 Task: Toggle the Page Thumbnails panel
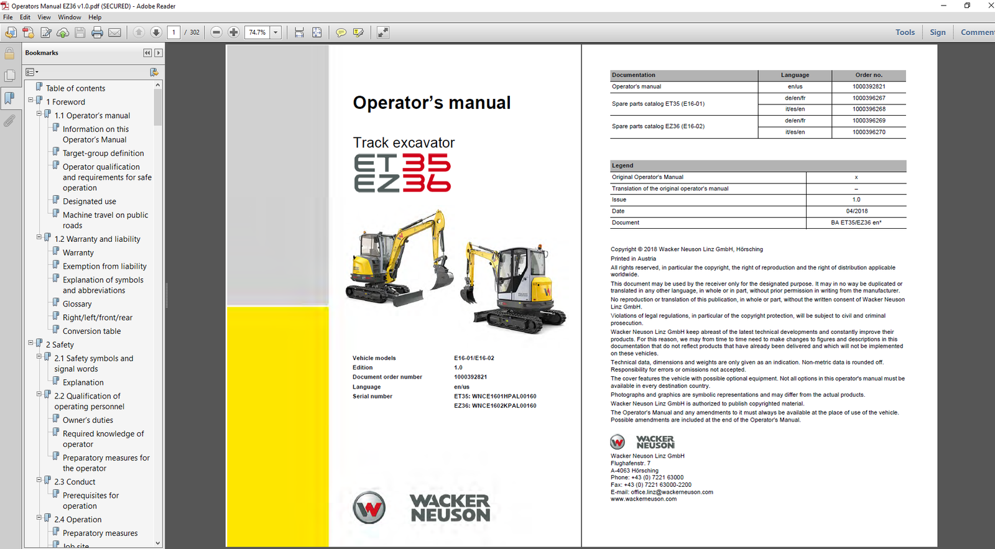[9, 76]
